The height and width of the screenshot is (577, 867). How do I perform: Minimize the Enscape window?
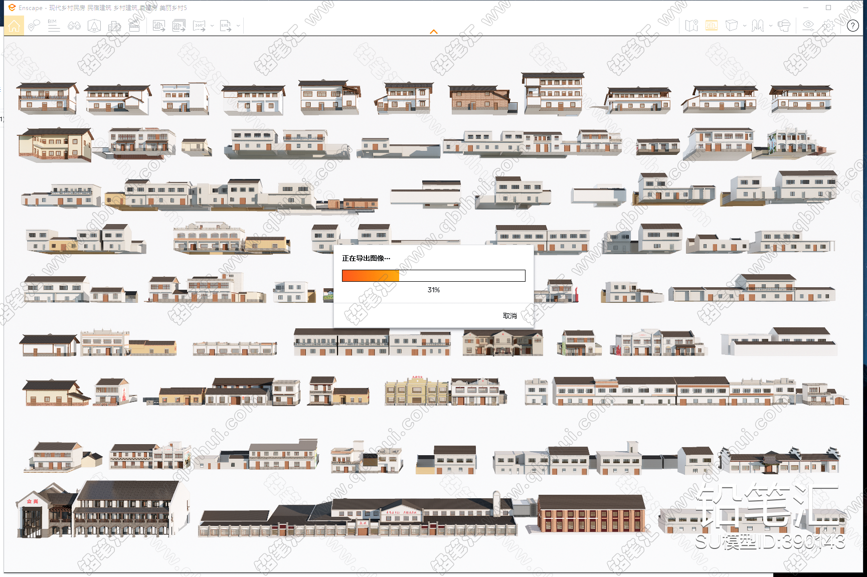point(806,8)
